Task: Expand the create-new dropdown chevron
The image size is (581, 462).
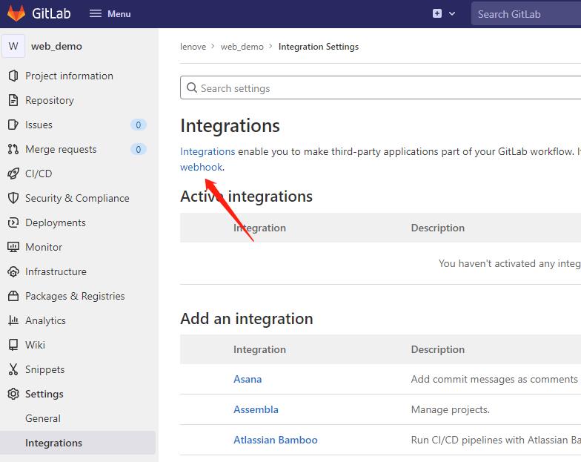Action: coord(452,13)
